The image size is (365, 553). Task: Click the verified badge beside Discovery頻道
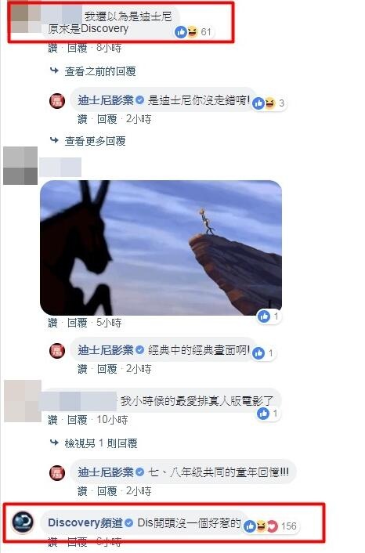click(x=129, y=522)
